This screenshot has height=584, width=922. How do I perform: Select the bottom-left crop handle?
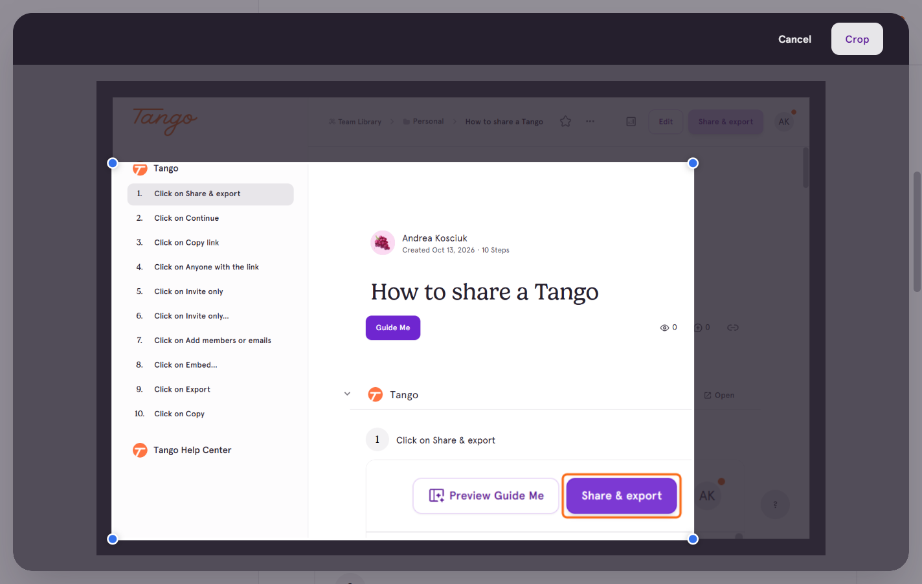click(x=113, y=539)
